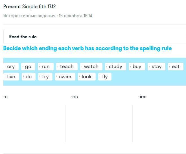
Task: Click the drag handle on the 'live' chip
Action: tap(5, 77)
